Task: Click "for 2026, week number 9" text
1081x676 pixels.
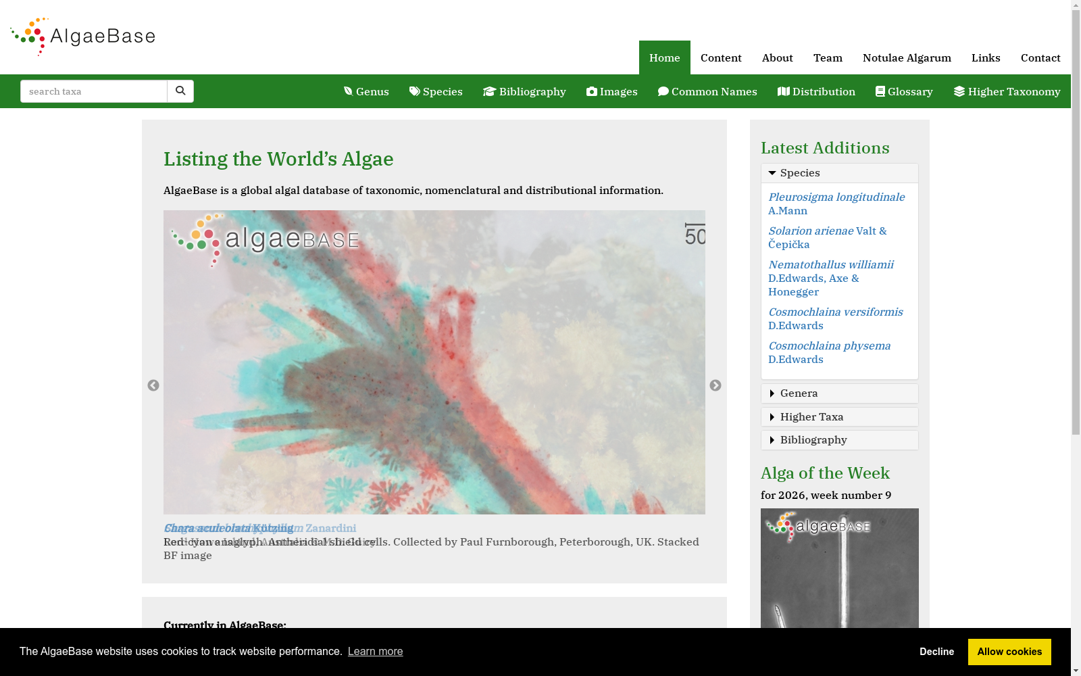Action: pos(826,495)
